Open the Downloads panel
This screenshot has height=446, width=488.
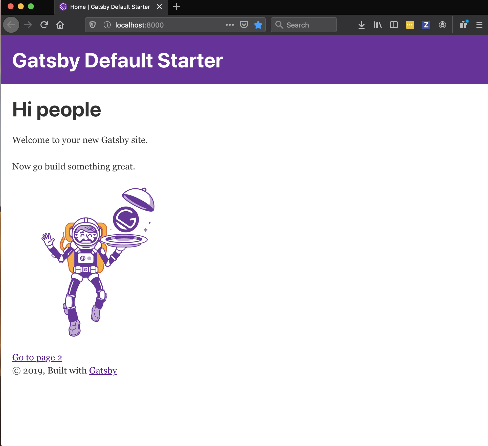point(361,25)
